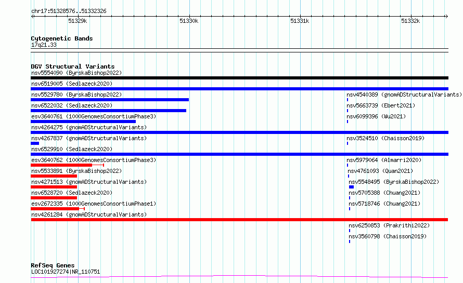This screenshot has height=283, width=463.
Task: Open nsv5705388 (Chuang2021) label
Action: (x=384, y=193)
